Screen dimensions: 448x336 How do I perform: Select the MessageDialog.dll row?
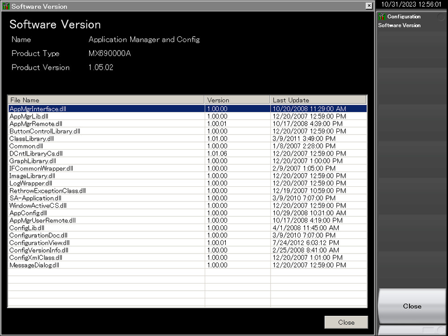click(x=187, y=265)
